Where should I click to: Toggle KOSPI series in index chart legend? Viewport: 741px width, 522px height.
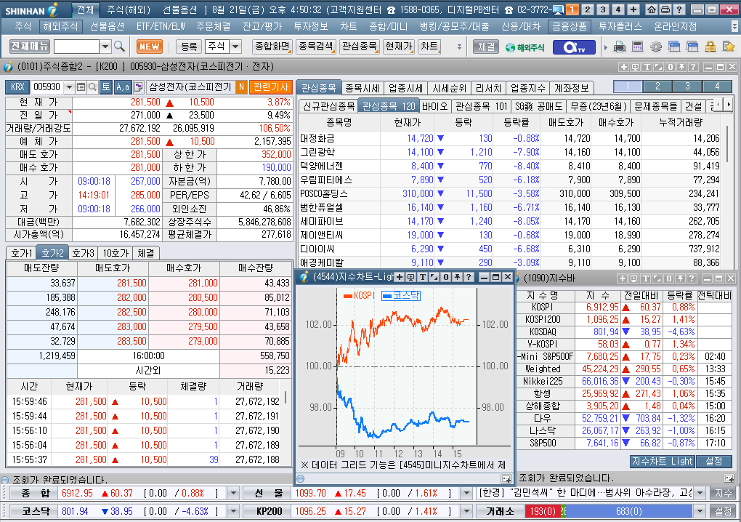pos(359,295)
